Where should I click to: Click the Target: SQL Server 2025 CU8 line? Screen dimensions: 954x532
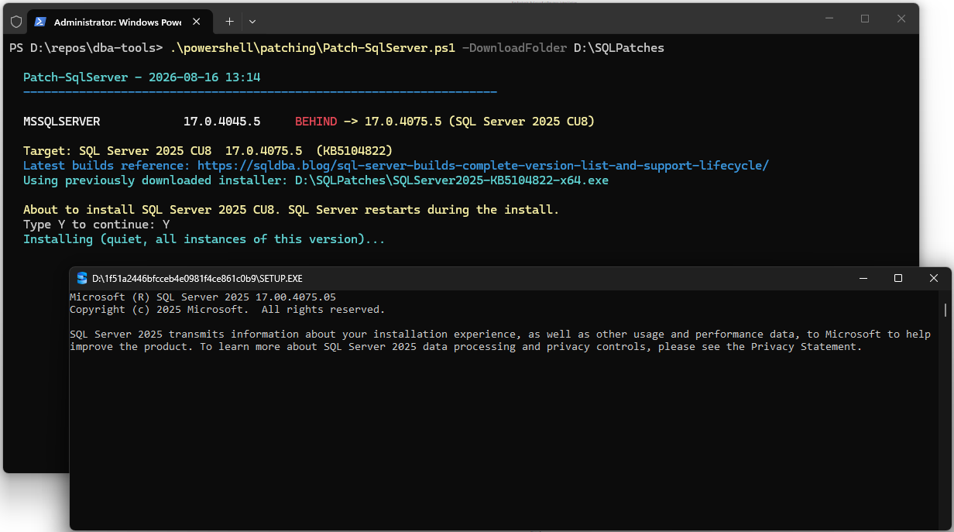click(x=208, y=151)
